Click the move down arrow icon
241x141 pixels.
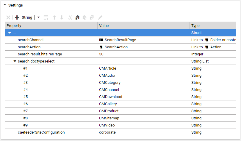pyautogui.click(x=62, y=17)
